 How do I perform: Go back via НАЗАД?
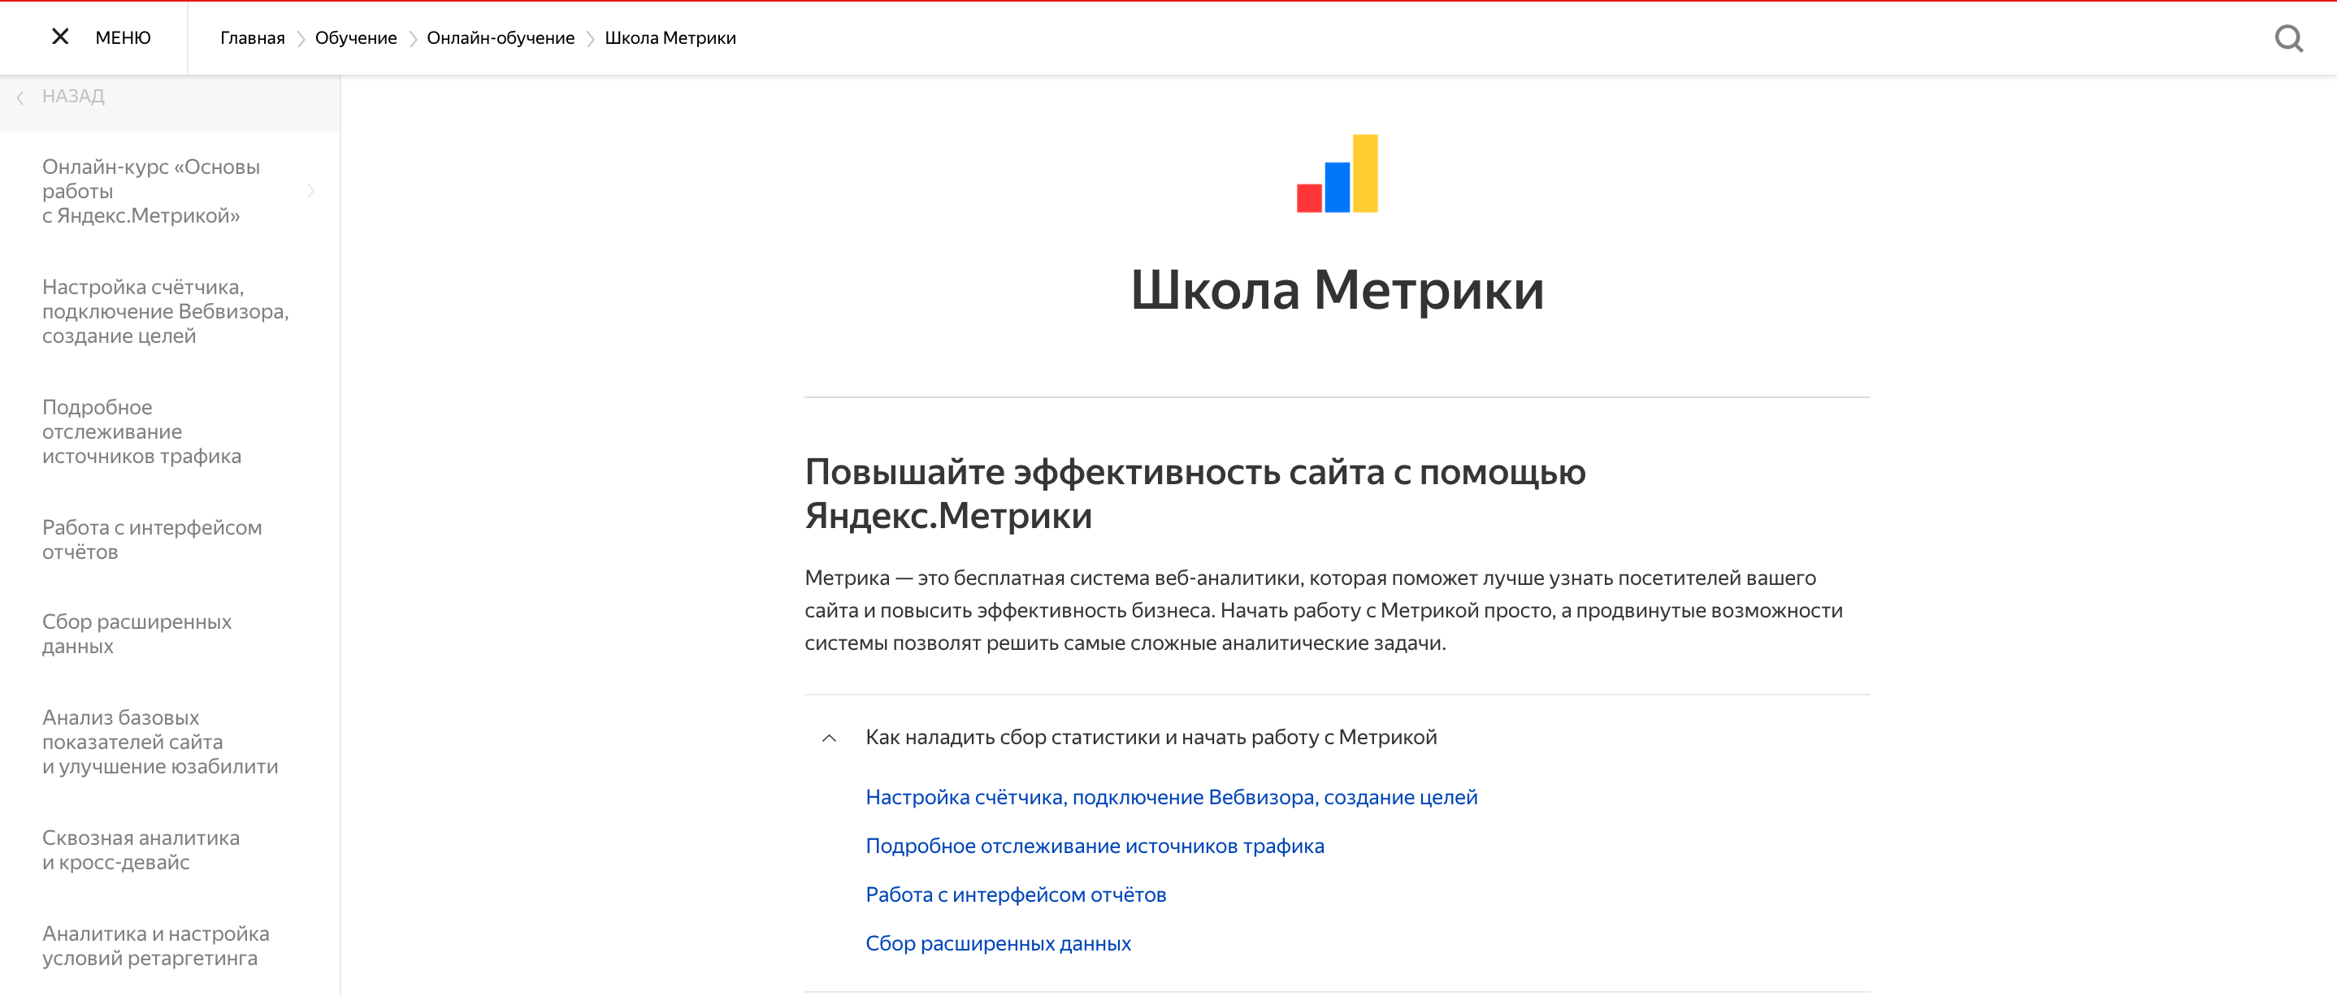(73, 96)
